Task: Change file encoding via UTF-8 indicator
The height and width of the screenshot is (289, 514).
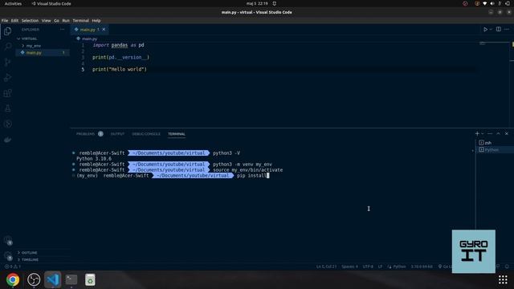Action: click(x=368, y=267)
